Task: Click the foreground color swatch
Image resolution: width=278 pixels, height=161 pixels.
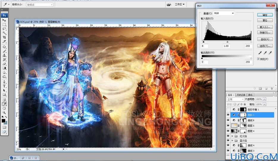Action: point(3,121)
